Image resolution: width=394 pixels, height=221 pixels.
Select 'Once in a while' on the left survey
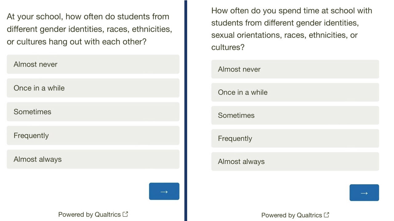(x=93, y=88)
